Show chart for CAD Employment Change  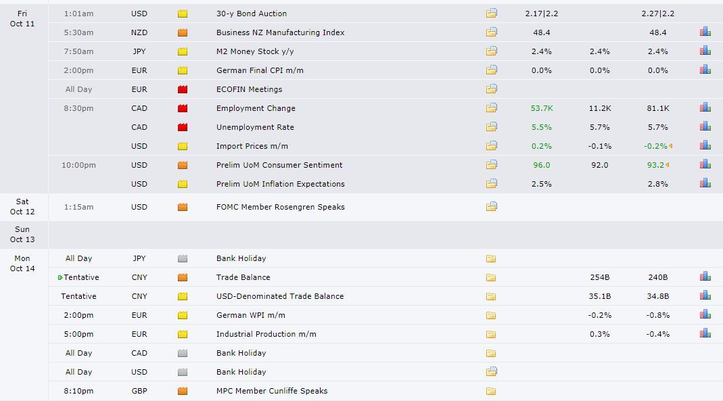[705, 108]
